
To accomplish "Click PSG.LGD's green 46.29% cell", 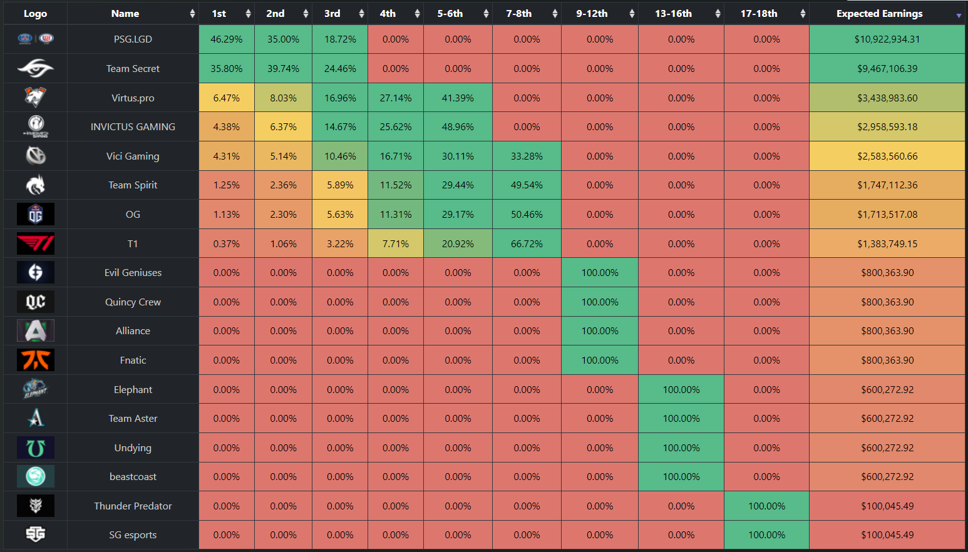I will coord(227,39).
